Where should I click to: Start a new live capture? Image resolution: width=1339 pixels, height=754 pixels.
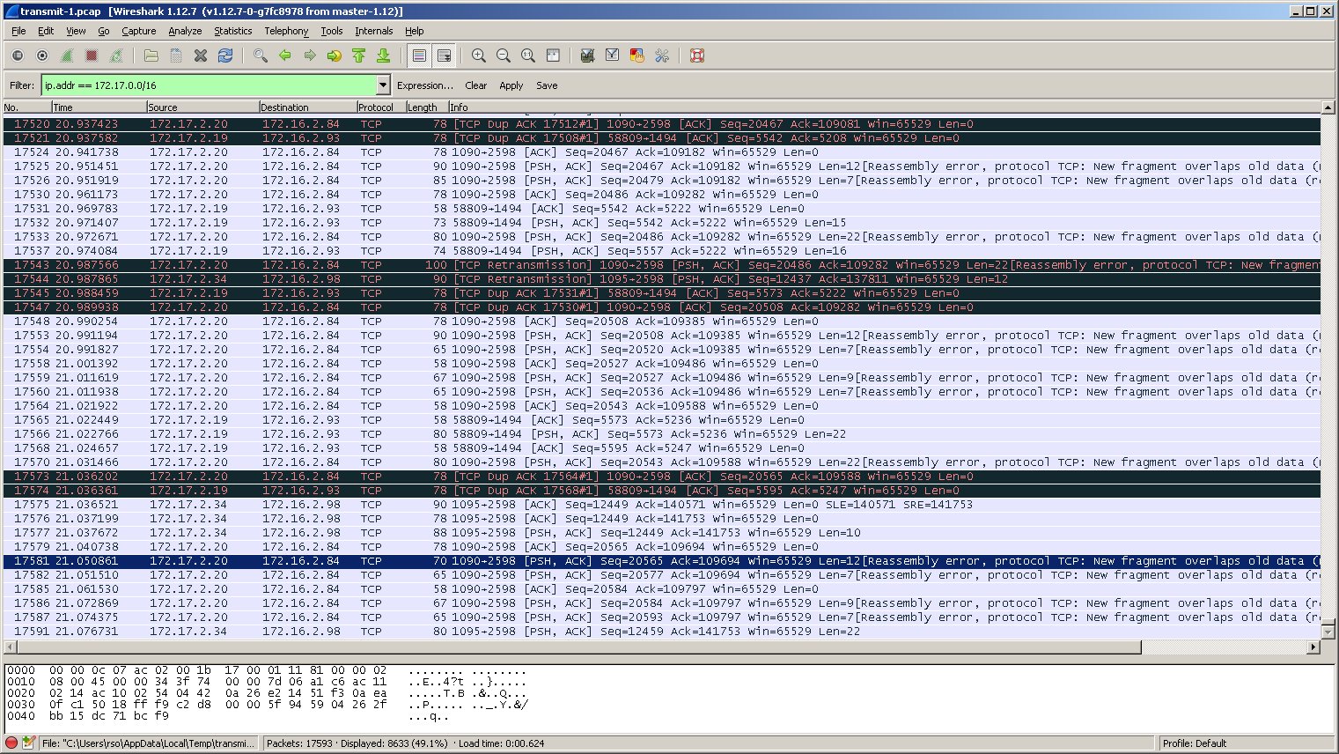67,55
